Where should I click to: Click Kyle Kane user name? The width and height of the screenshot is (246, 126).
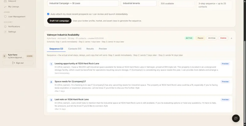(13, 55)
